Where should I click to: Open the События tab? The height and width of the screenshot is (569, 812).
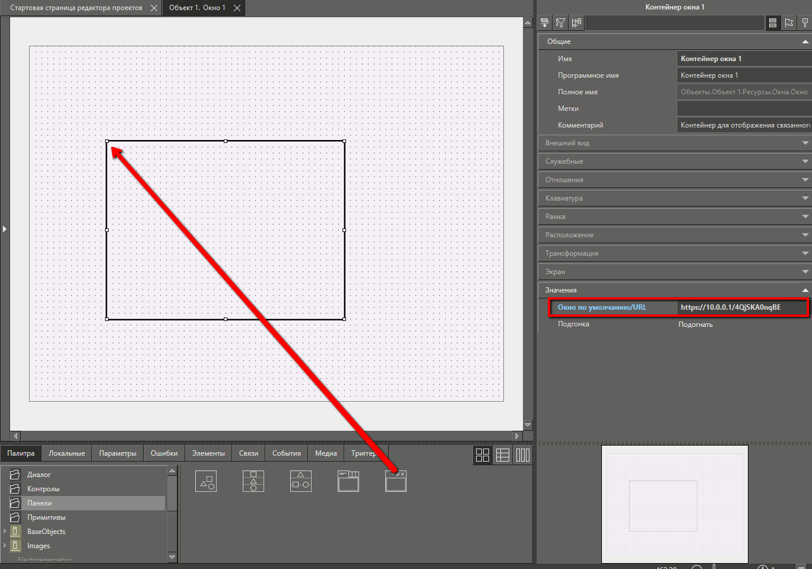pyautogui.click(x=286, y=453)
